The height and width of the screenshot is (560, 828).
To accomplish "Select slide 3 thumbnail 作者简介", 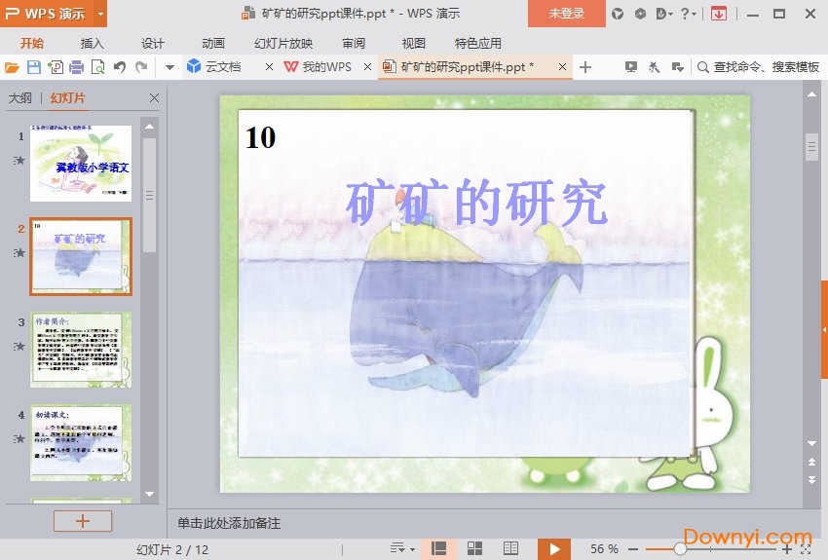I will (x=81, y=350).
